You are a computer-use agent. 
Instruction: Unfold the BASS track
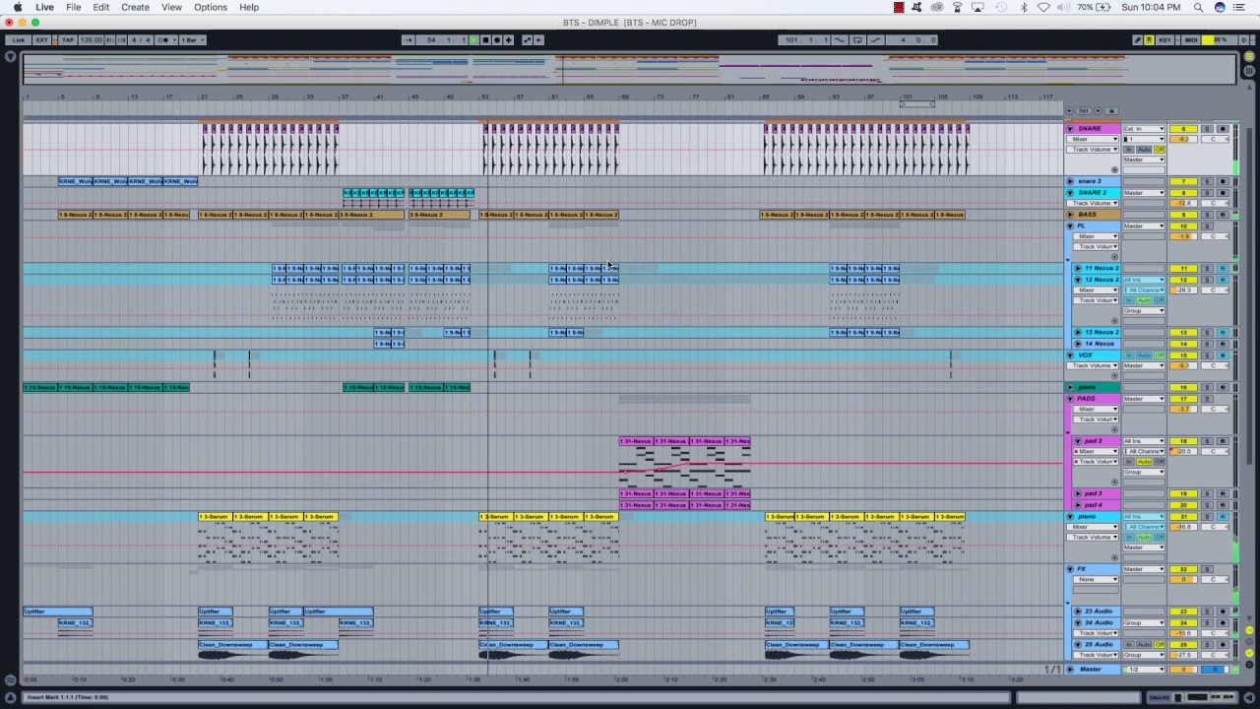coord(1070,214)
